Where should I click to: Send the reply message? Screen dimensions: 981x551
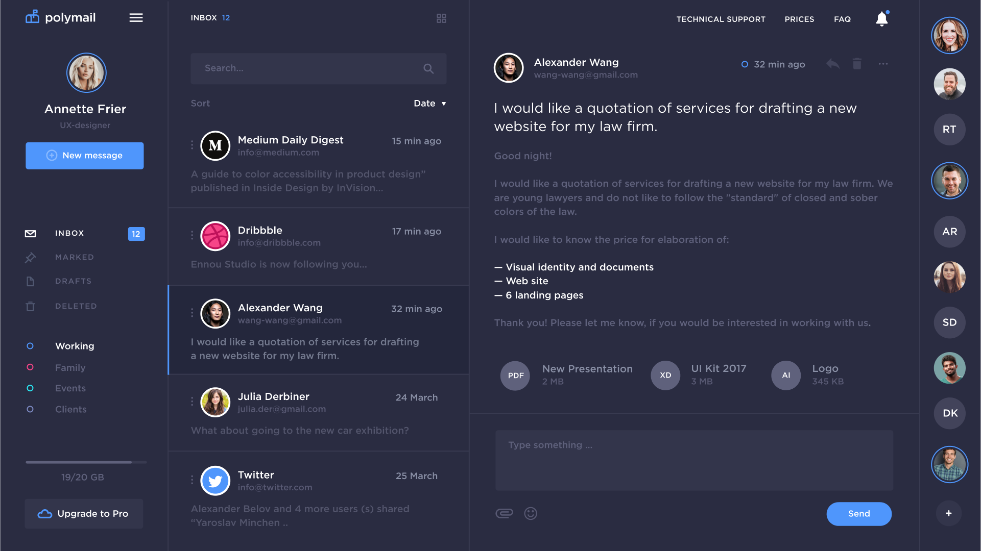tap(859, 514)
